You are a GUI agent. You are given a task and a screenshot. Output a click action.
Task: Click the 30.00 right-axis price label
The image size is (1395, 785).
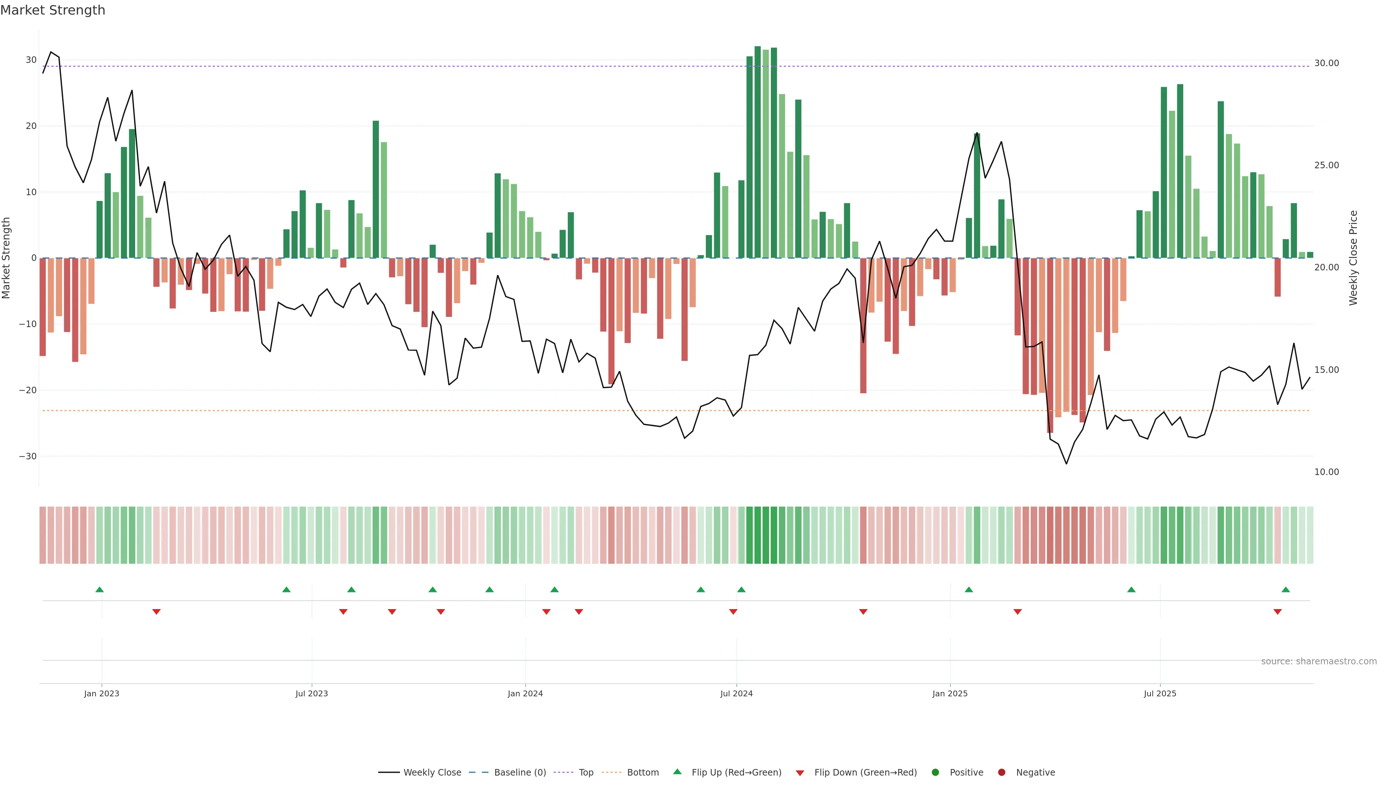[1326, 63]
